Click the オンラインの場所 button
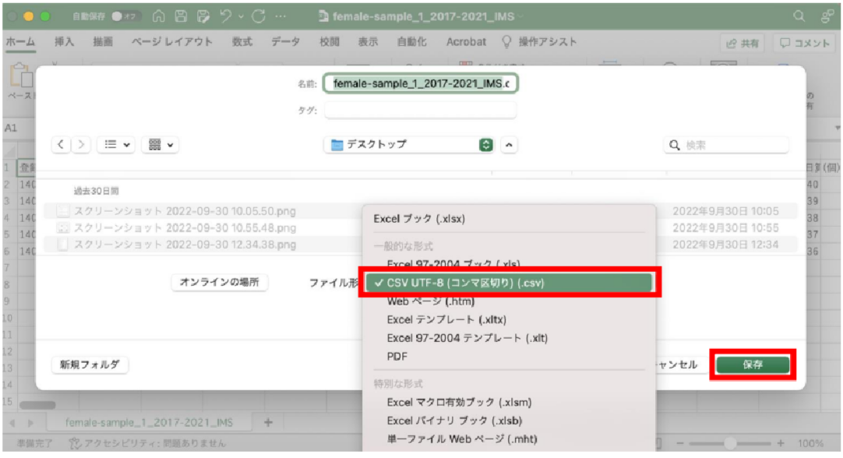This screenshot has height=458, width=843. click(x=220, y=282)
